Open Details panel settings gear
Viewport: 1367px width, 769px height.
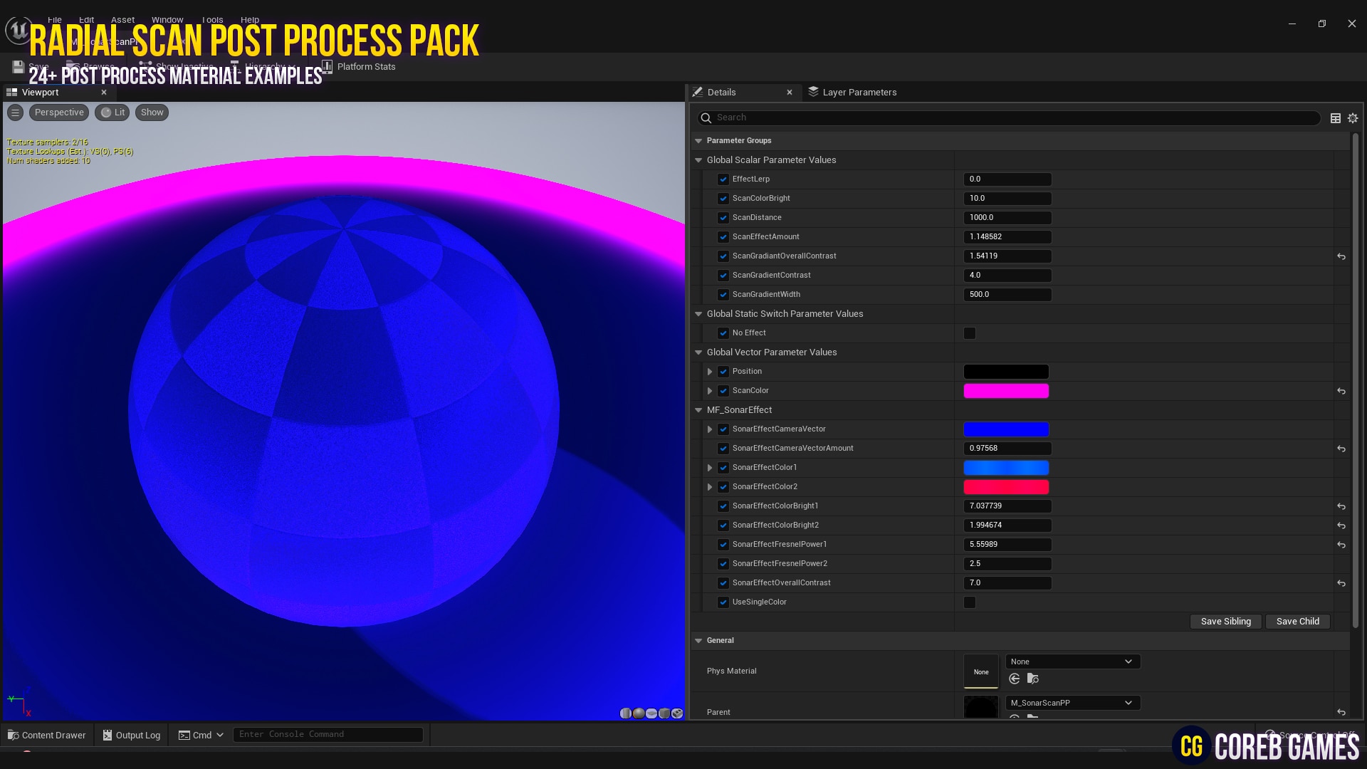tap(1352, 118)
